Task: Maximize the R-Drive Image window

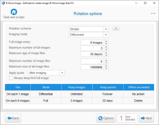Action: pos(145,3)
